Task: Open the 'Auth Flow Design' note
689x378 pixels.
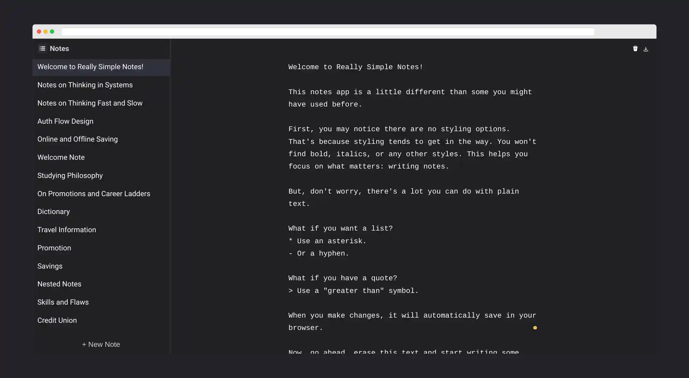Action: click(x=65, y=121)
